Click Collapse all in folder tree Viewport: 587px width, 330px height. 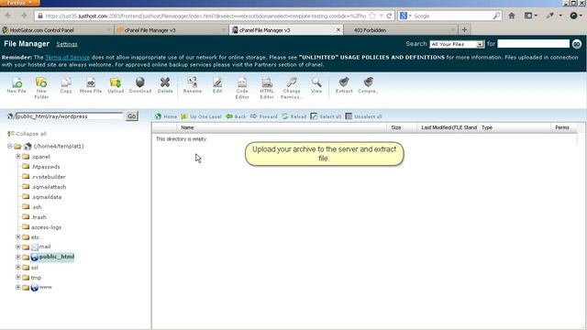27,134
